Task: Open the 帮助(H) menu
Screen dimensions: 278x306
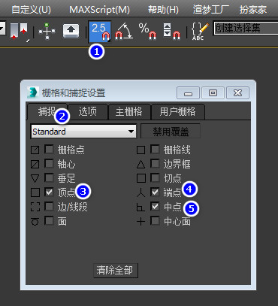Action: pyautogui.click(x=163, y=10)
